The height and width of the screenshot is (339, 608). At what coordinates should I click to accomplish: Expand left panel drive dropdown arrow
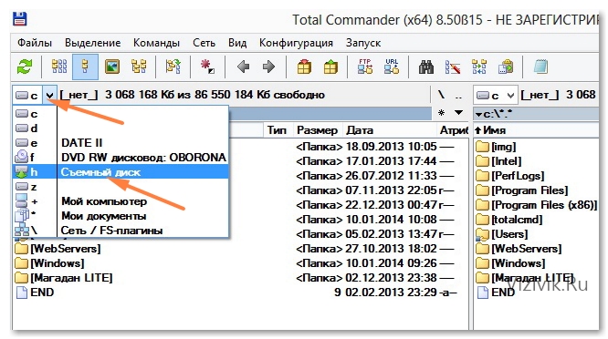pos(49,95)
